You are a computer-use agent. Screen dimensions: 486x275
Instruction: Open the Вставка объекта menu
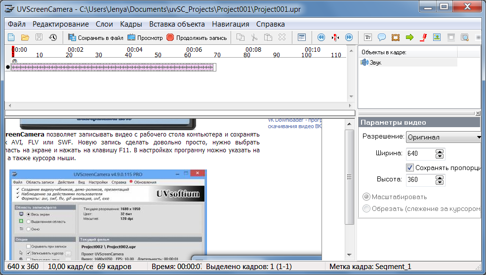tap(177, 24)
